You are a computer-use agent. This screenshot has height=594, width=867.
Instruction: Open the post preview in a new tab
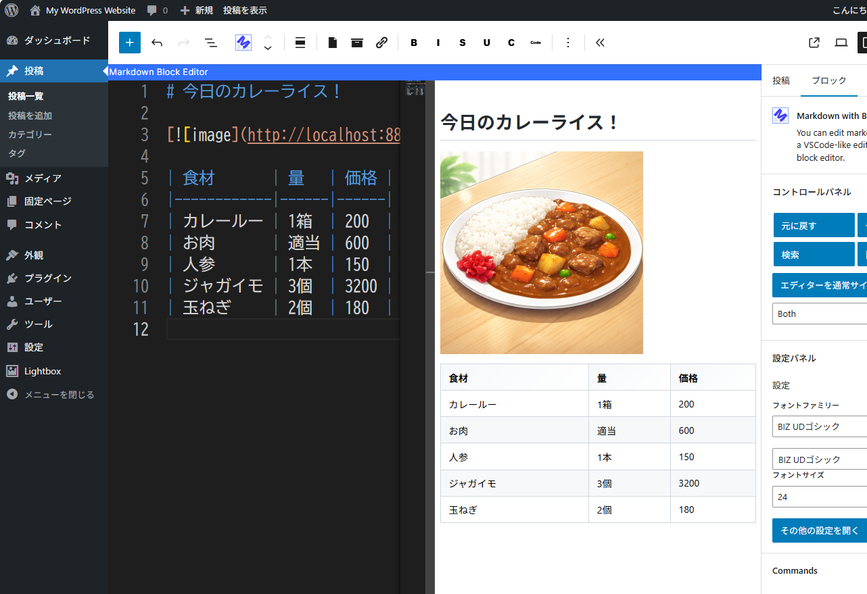coord(814,43)
